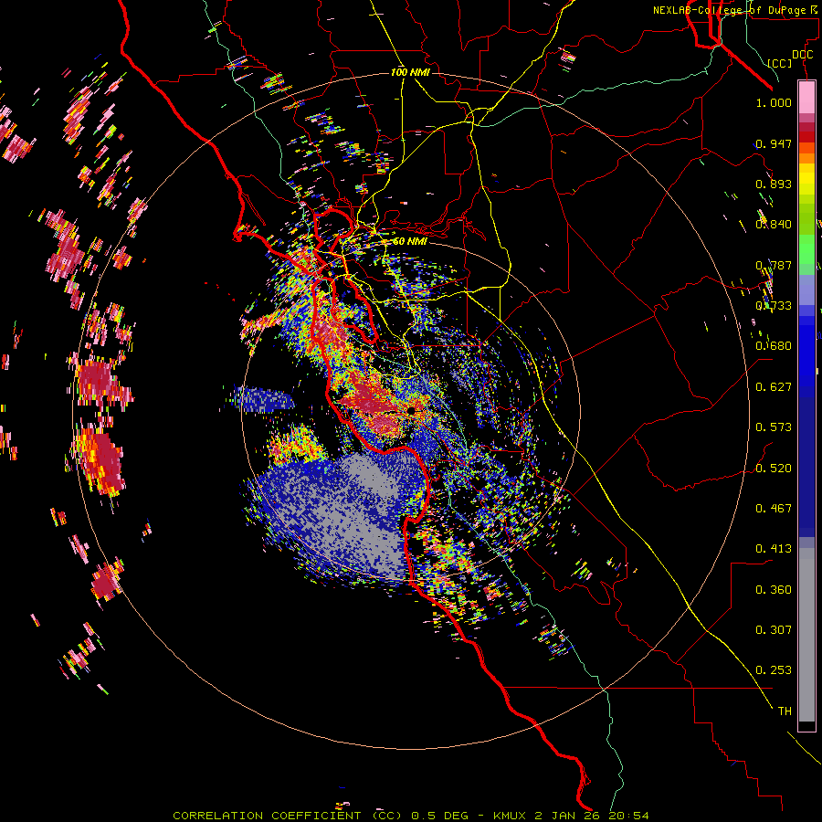
Task: Click the 0.253 scale value
Action: [x=774, y=670]
